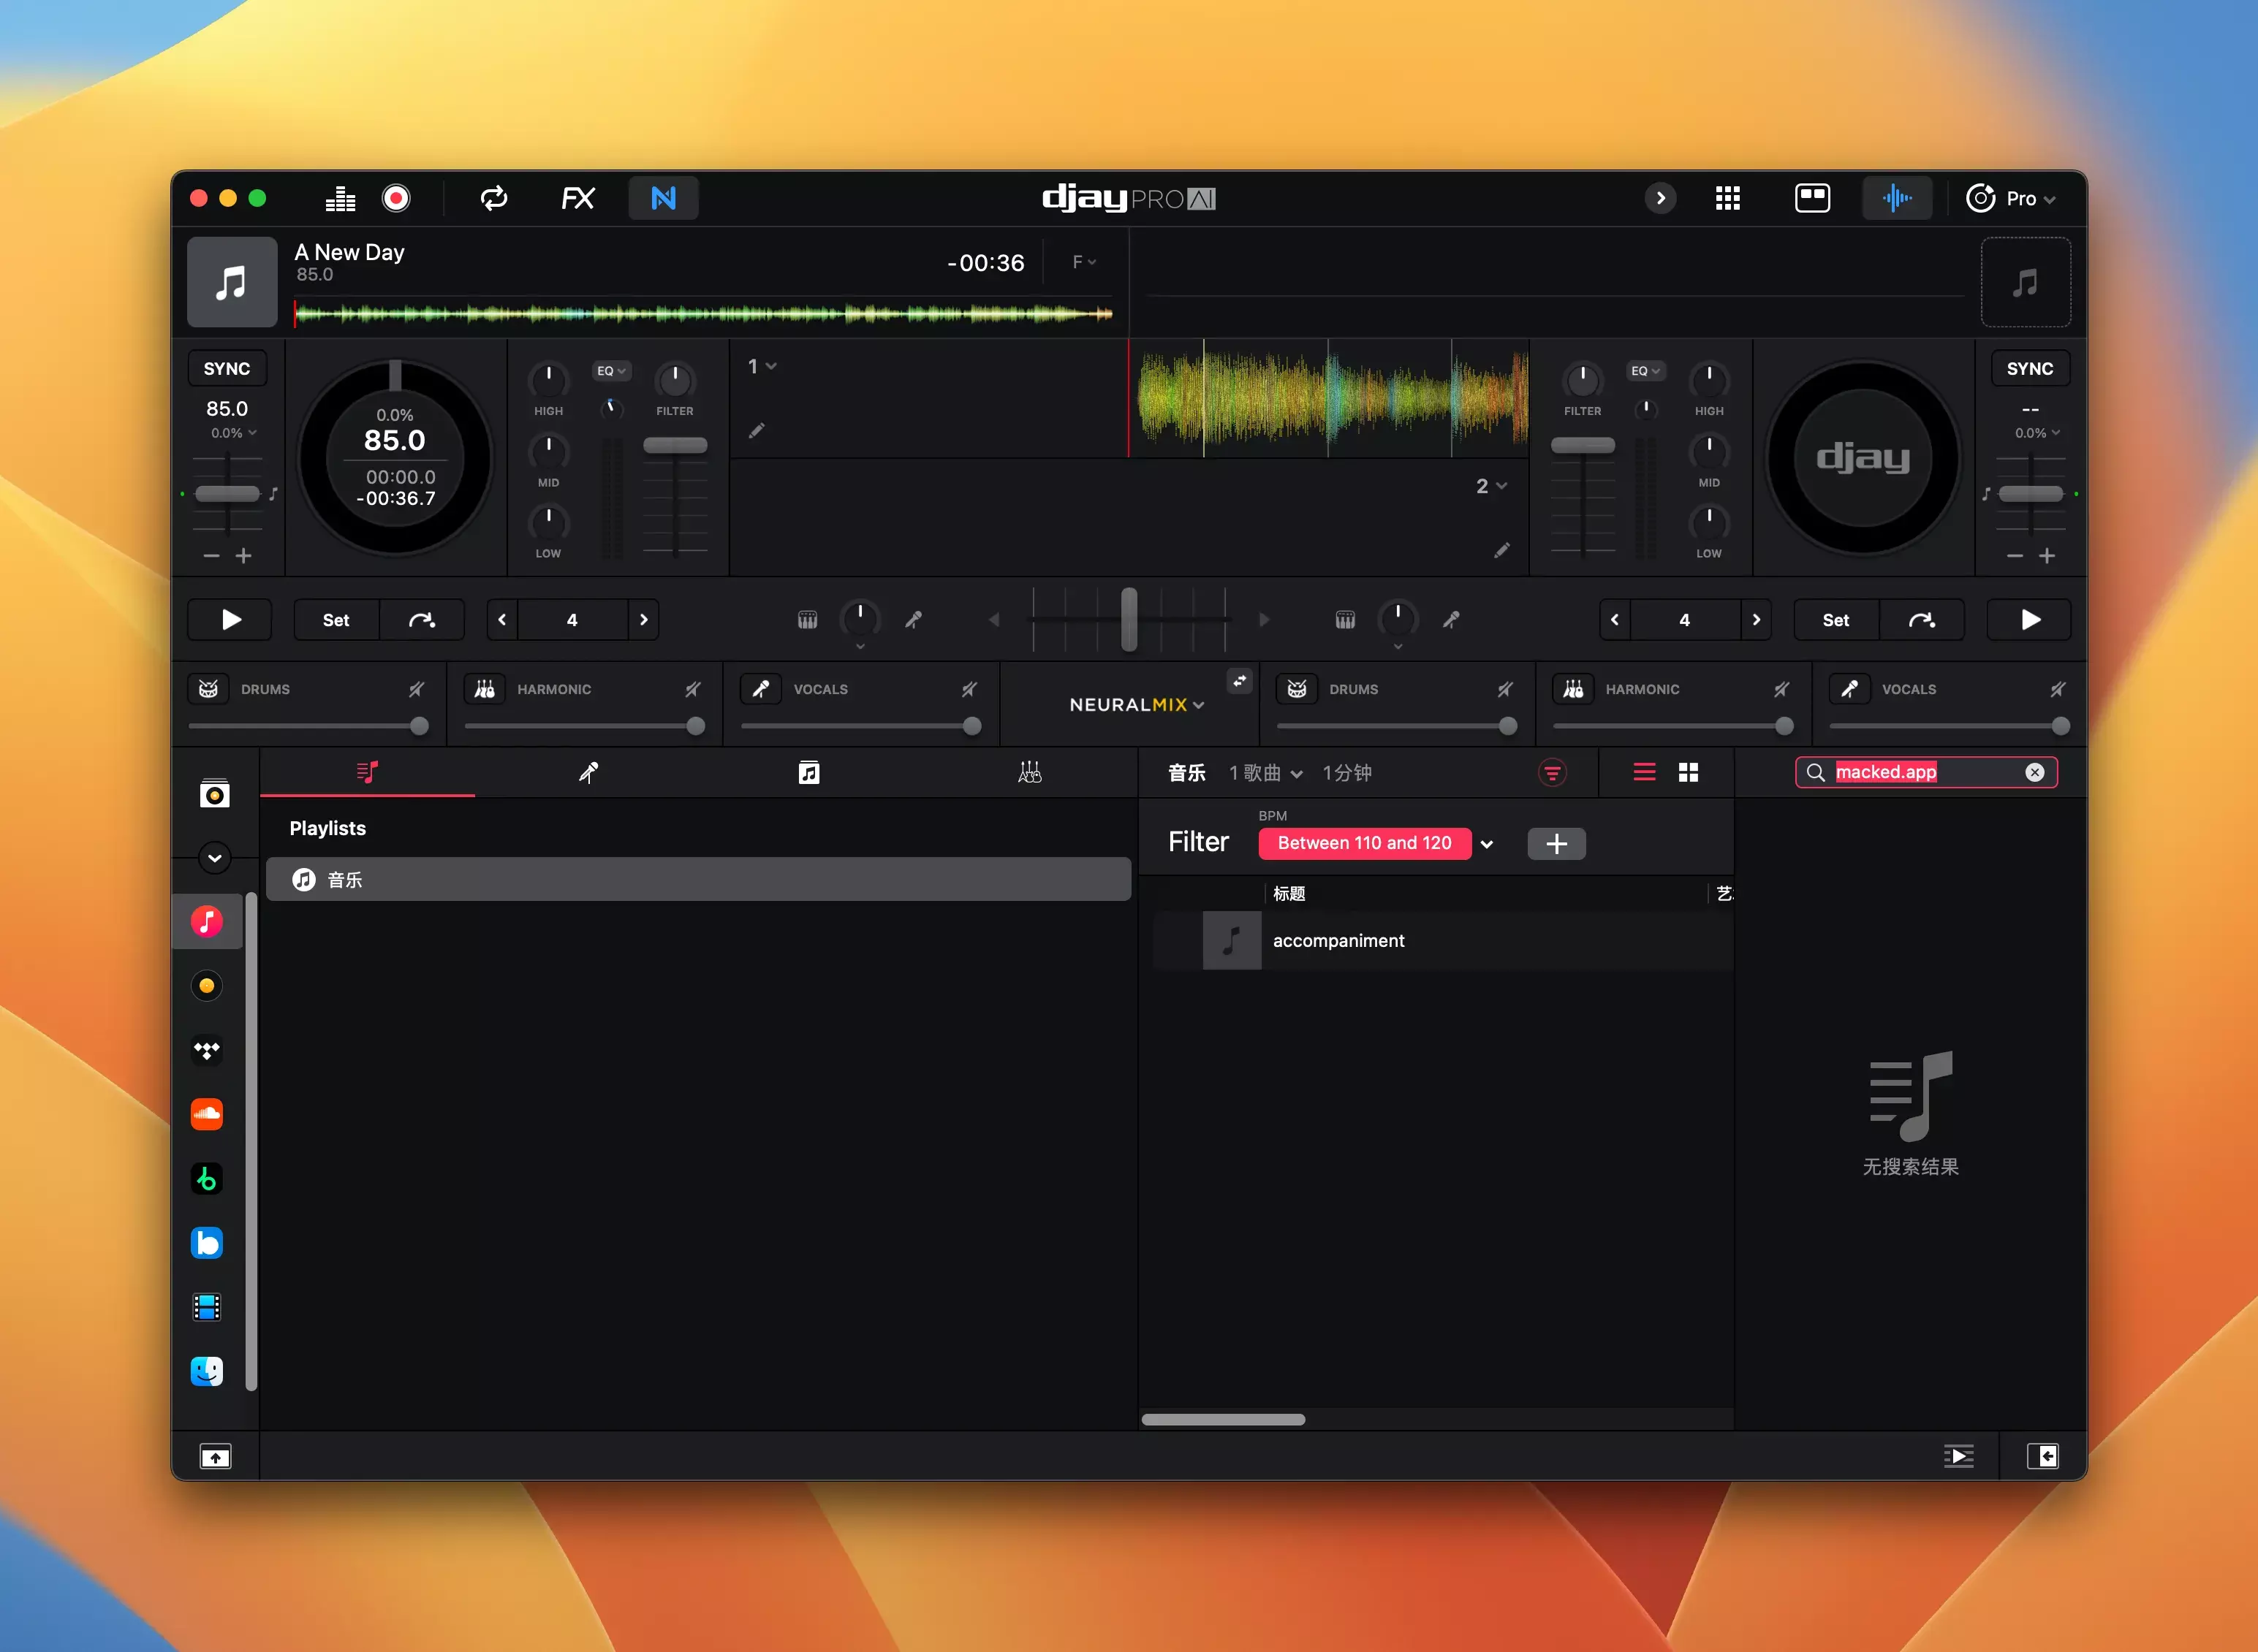Click the crossfader slider handle

[x=1129, y=620]
